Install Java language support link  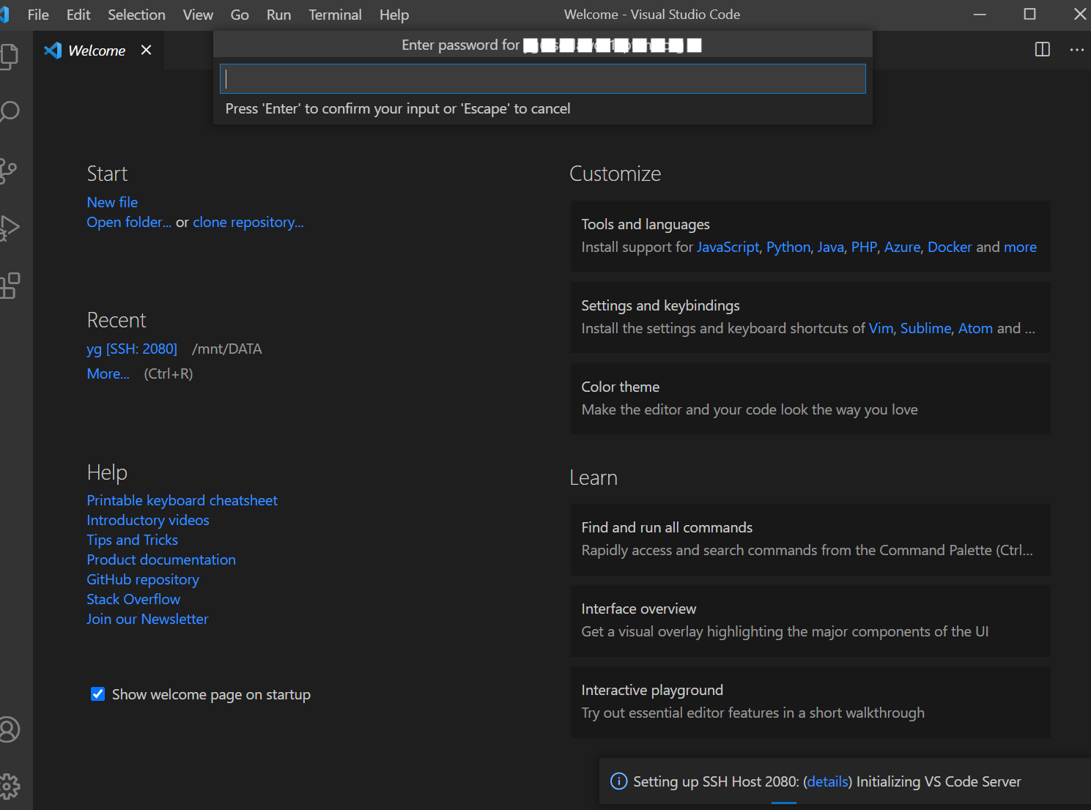pyautogui.click(x=830, y=247)
